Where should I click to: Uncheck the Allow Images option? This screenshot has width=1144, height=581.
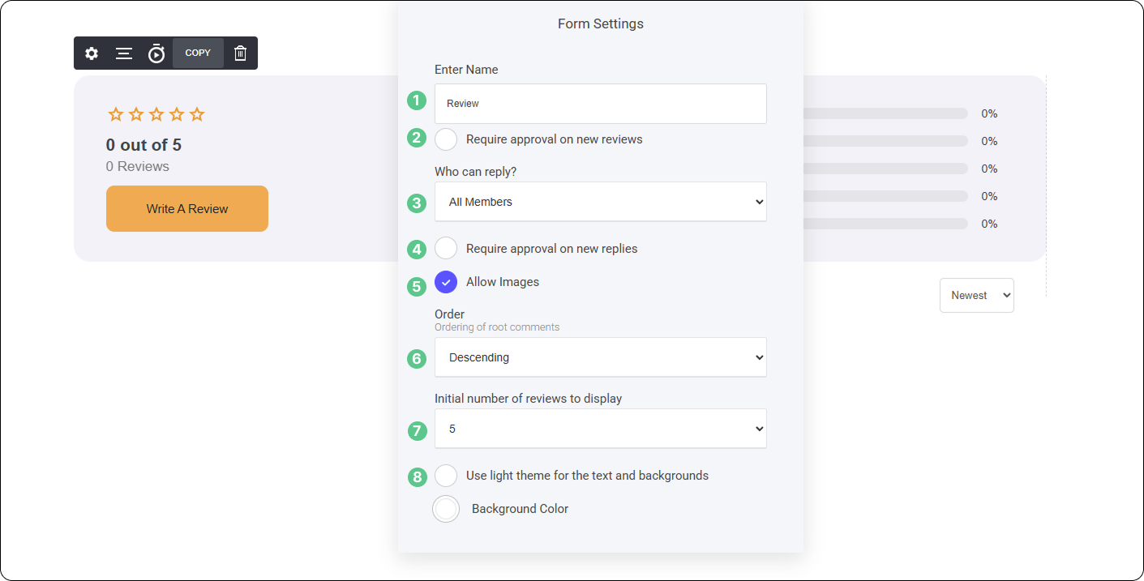pos(446,282)
